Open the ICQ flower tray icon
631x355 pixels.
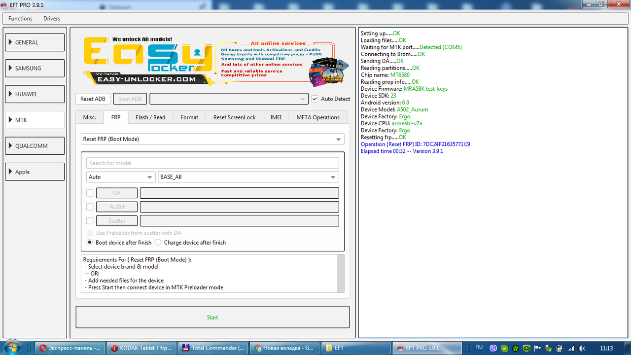coord(516,348)
